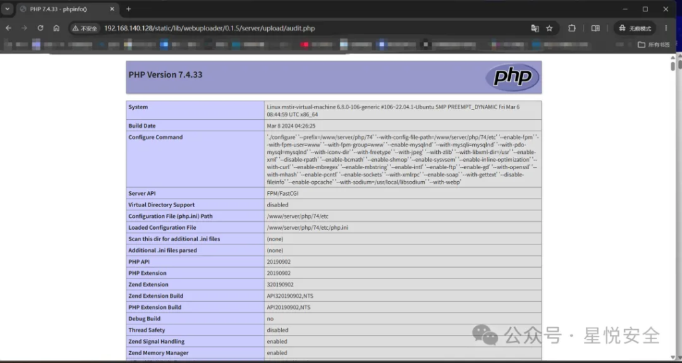Click the /www/server/php/74/etc/php.ini value

click(308, 227)
